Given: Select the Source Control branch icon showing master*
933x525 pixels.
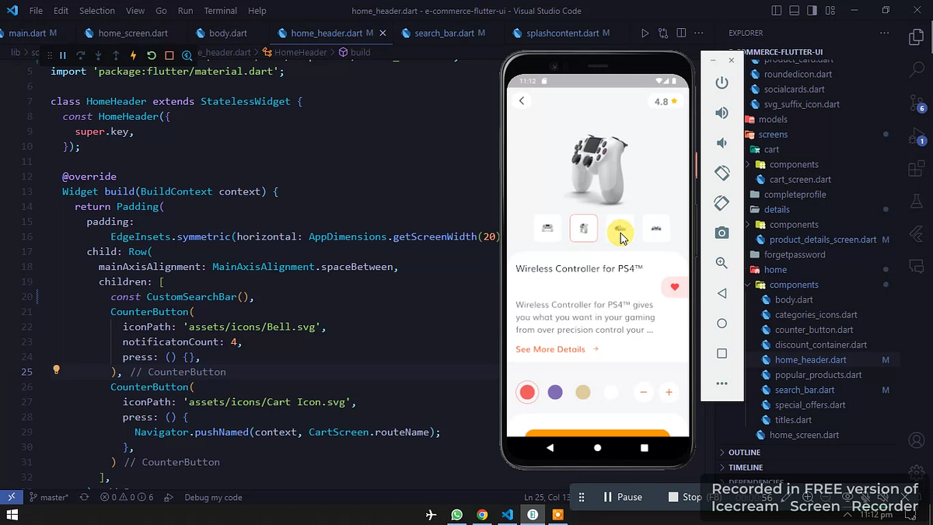Looking at the screenshot, I should 49,497.
